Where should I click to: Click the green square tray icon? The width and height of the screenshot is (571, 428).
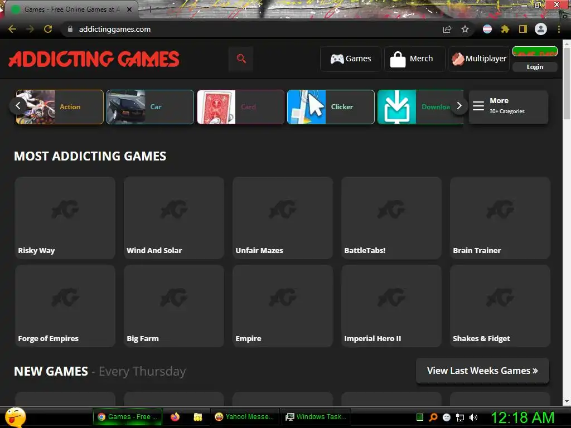point(419,417)
